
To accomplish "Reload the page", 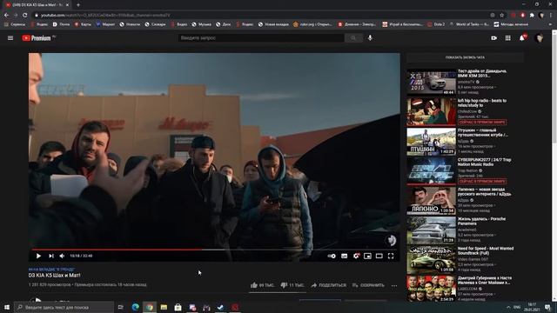I will (25, 16).
